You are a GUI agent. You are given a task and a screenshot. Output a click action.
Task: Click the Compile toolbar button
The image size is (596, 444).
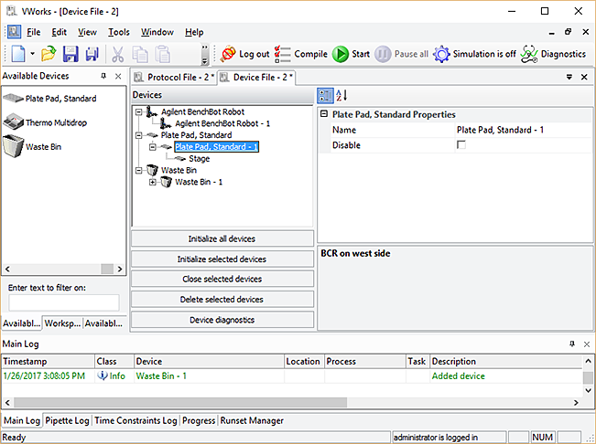click(x=300, y=54)
